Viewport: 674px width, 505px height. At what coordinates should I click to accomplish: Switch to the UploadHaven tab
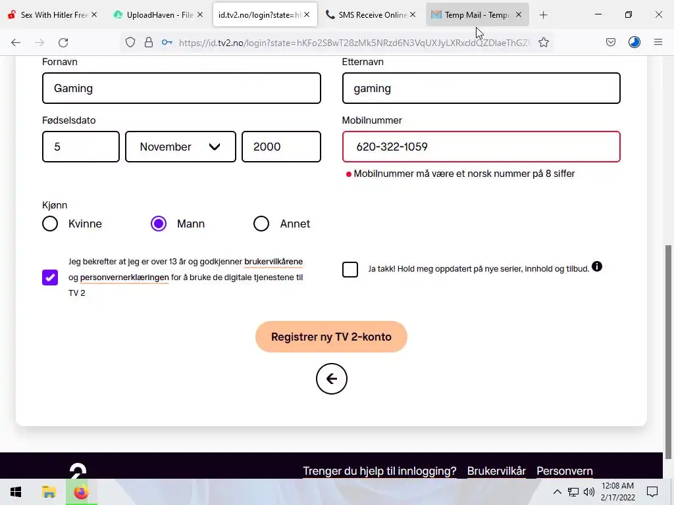(159, 15)
